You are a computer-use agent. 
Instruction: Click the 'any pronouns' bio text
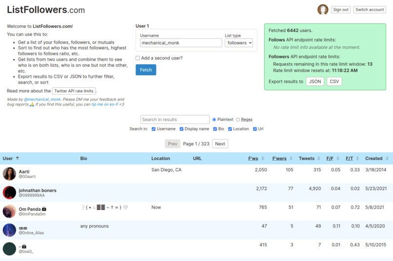(95, 226)
